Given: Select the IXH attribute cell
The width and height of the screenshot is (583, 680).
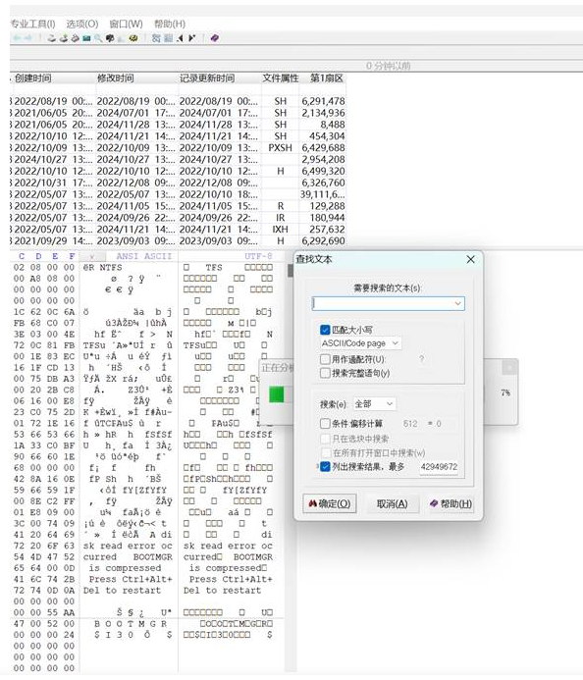Looking at the screenshot, I should (281, 230).
